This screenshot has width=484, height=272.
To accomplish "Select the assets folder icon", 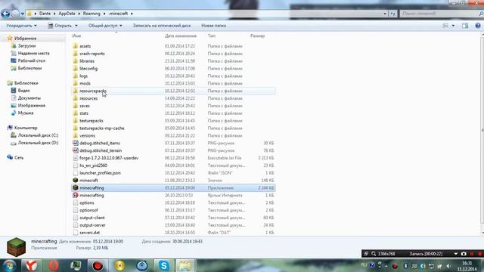I will point(76,46).
